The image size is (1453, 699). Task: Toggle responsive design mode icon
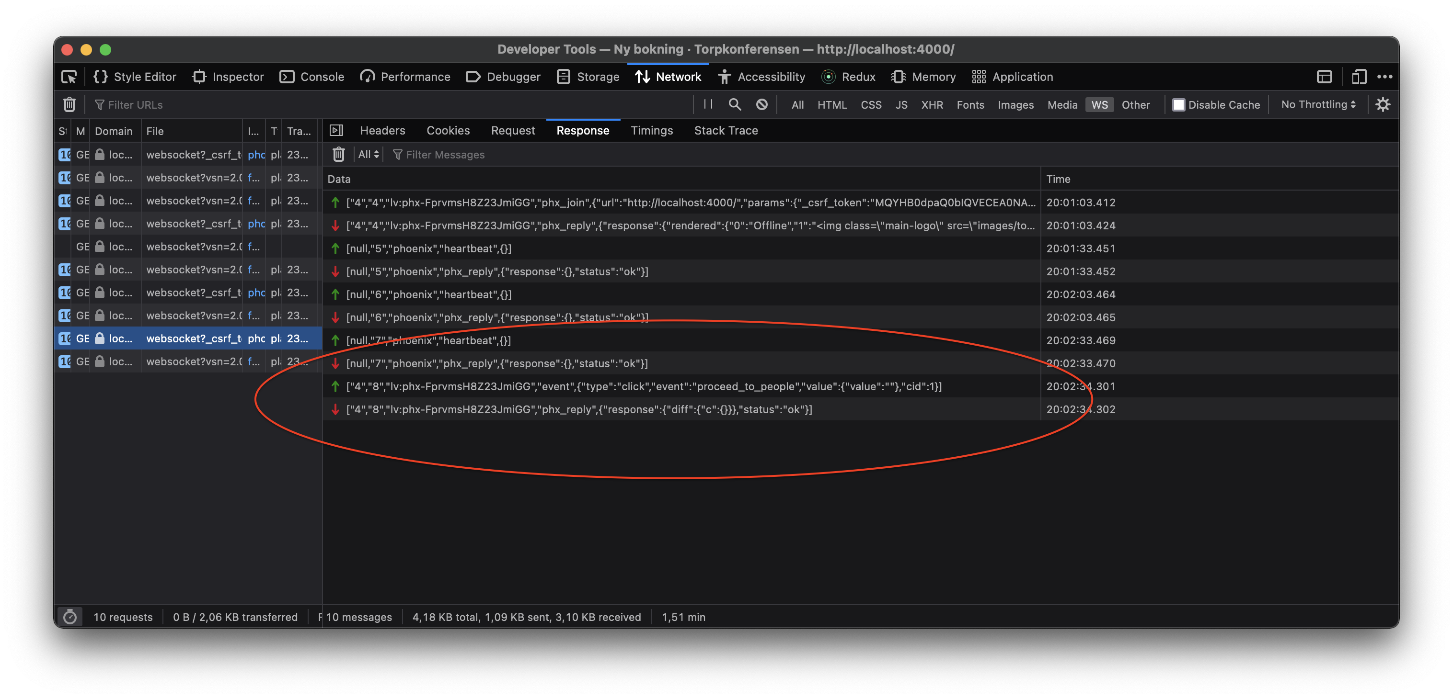(x=1359, y=77)
